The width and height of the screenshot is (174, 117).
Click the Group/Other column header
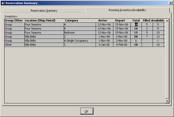point(14,20)
